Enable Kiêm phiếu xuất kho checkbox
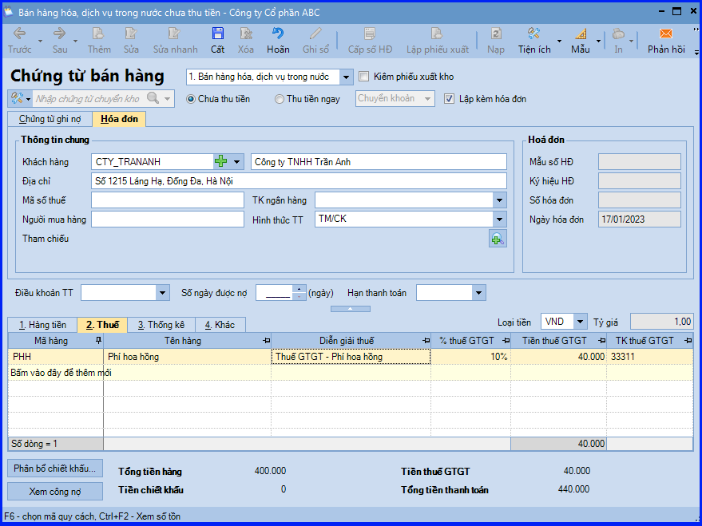Viewport: 702px width, 526px height. [364, 77]
